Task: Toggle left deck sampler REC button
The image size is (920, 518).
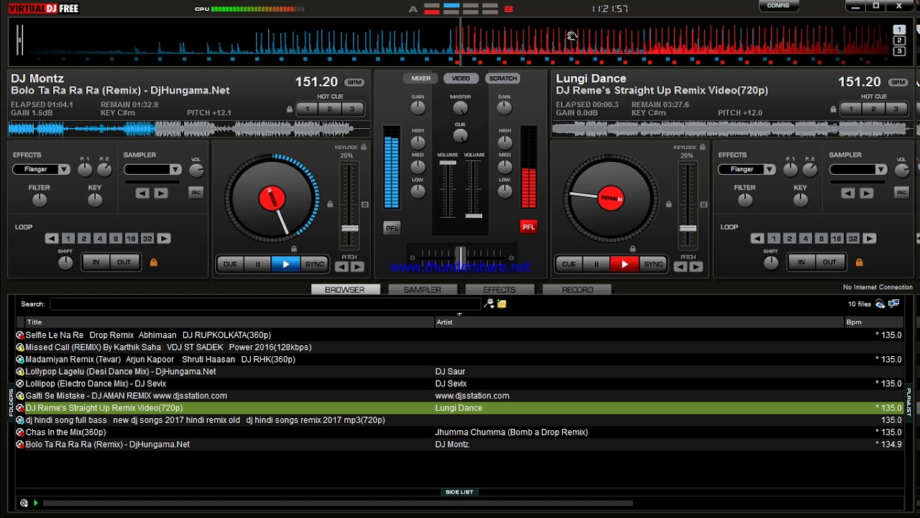Action: pos(195,192)
